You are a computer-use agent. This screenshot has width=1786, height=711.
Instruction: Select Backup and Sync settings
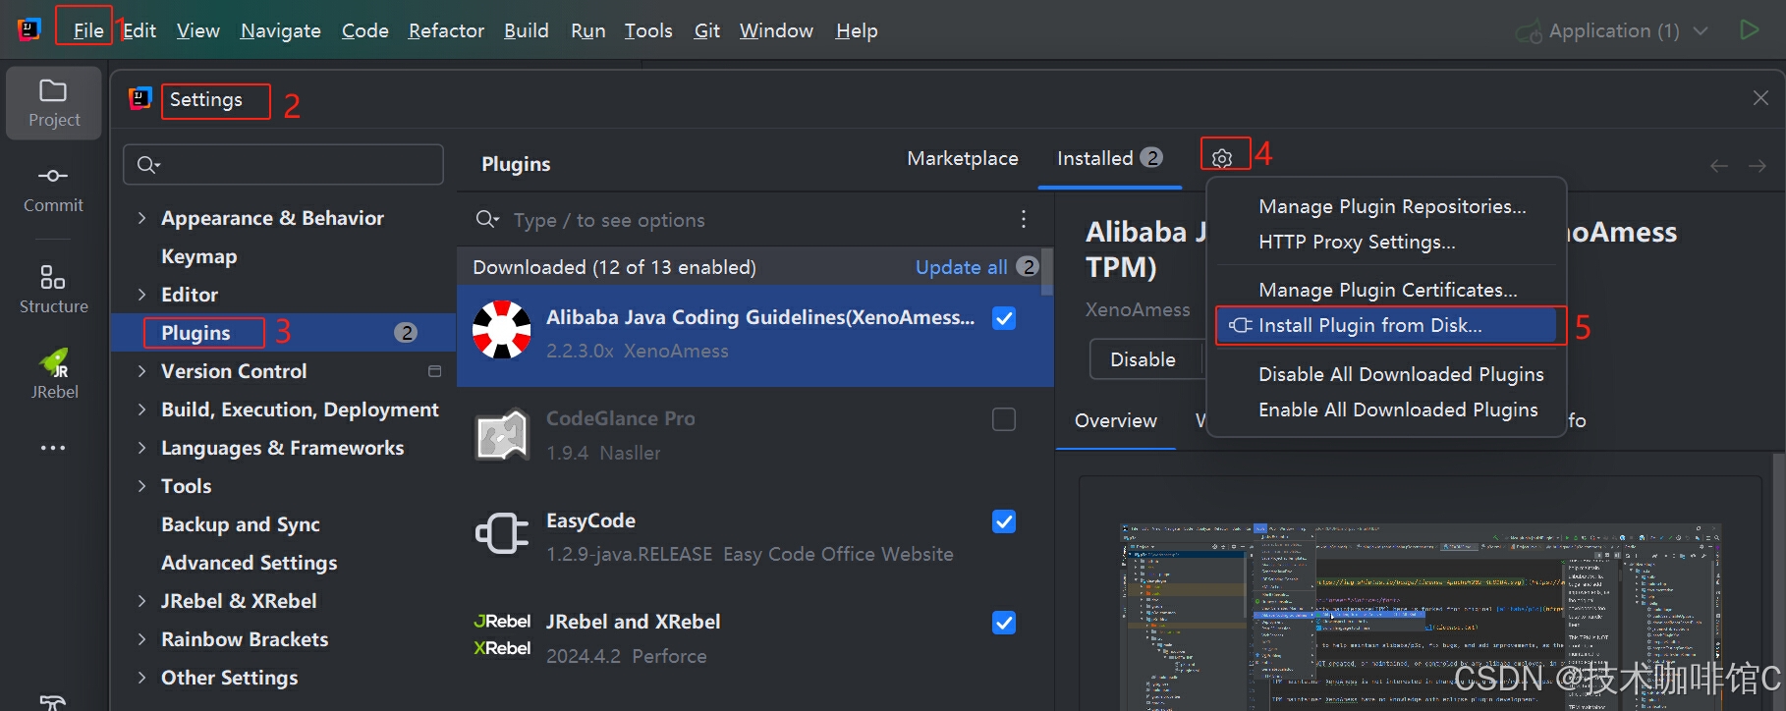[240, 524]
